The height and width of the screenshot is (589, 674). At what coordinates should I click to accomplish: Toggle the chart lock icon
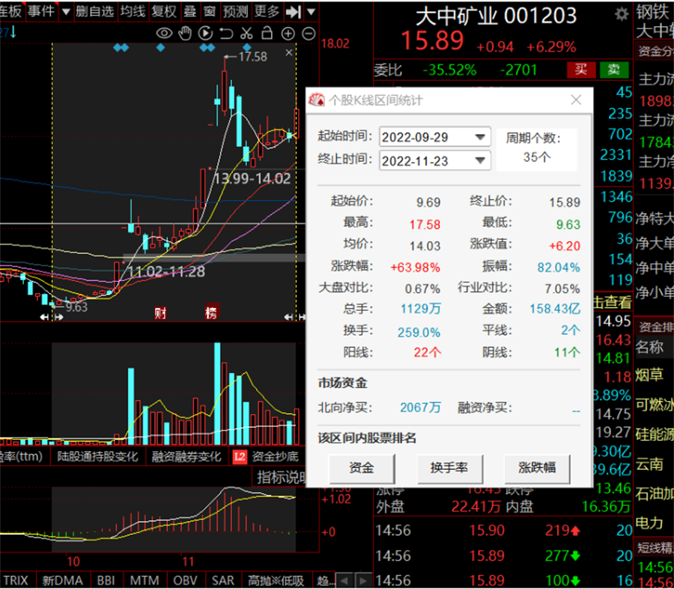click(x=267, y=34)
